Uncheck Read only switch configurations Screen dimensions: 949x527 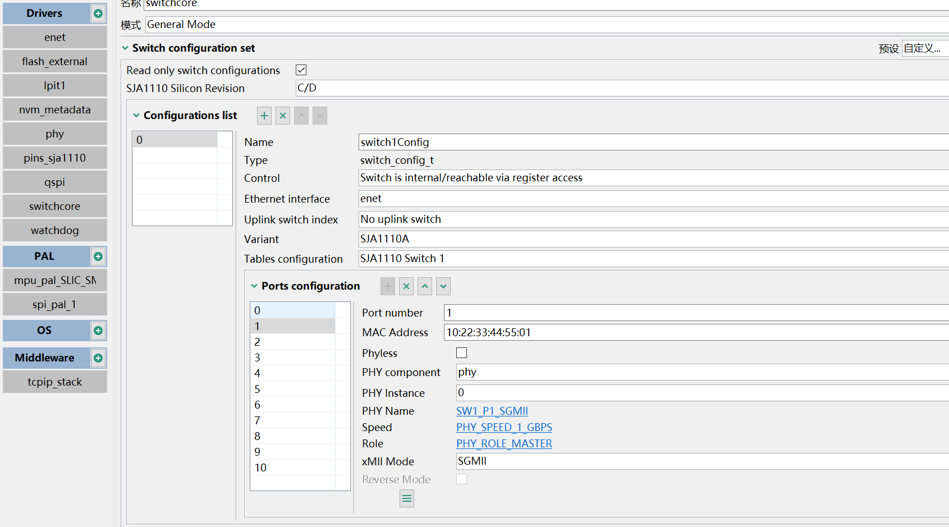301,70
